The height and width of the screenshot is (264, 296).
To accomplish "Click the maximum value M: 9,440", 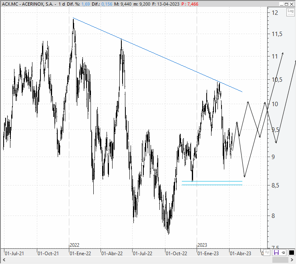I will click(x=123, y=4).
